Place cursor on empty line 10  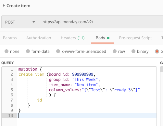point(87,116)
